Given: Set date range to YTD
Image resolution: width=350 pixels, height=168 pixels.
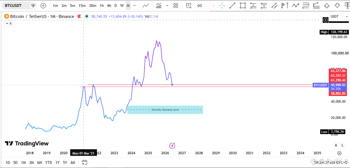Looking at the screenshot, I should click(49, 162).
